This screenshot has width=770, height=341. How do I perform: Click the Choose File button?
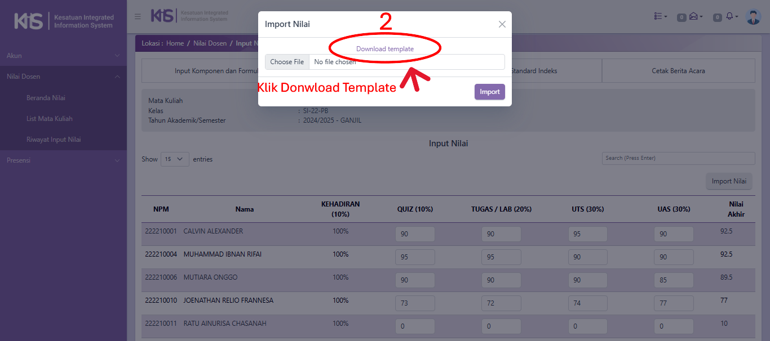pos(287,62)
